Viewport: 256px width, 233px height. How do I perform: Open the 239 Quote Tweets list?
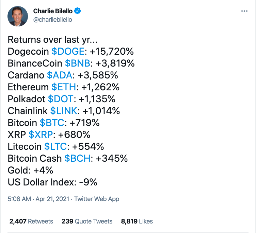click(87, 221)
